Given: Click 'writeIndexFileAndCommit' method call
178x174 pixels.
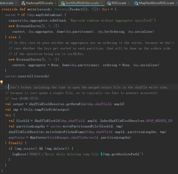Looking at the screenshot, I should (66, 132).
